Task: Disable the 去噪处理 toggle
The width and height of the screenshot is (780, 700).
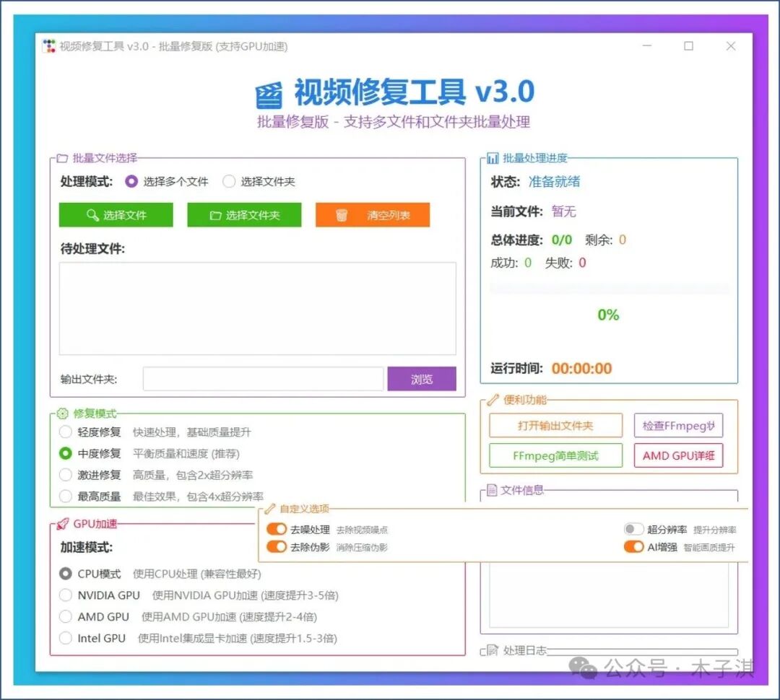Action: [x=276, y=528]
